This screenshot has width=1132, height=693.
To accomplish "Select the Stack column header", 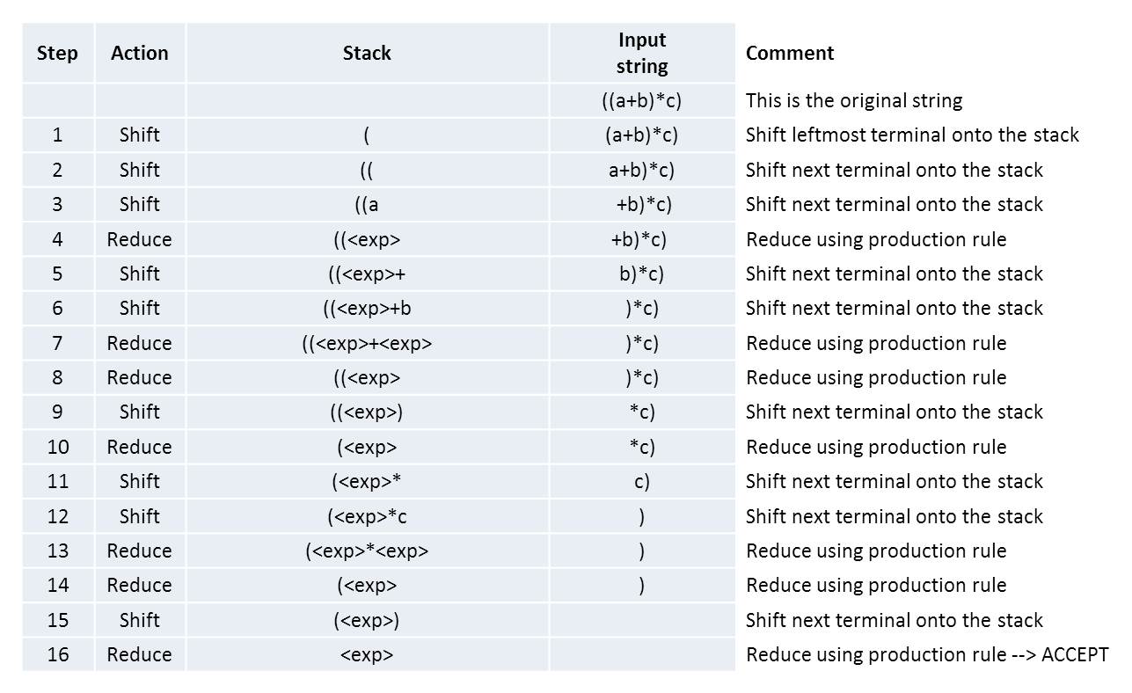I will tap(368, 53).
